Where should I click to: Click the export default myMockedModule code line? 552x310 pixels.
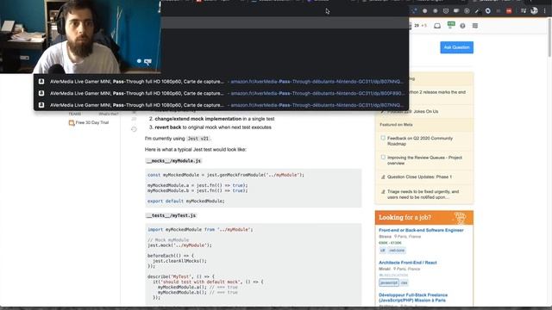186,201
